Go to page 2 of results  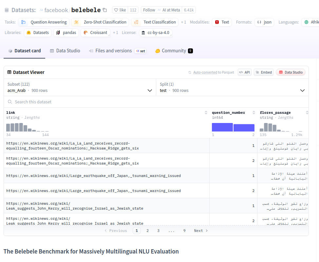pos(147,231)
